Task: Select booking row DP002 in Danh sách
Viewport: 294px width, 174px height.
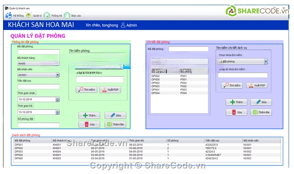Action: 147,148
